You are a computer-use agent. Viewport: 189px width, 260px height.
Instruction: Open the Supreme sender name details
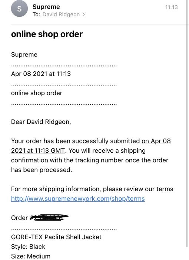point(46,7)
